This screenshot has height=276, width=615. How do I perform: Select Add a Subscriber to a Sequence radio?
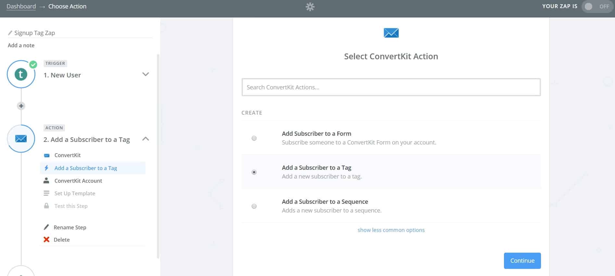tap(254, 206)
